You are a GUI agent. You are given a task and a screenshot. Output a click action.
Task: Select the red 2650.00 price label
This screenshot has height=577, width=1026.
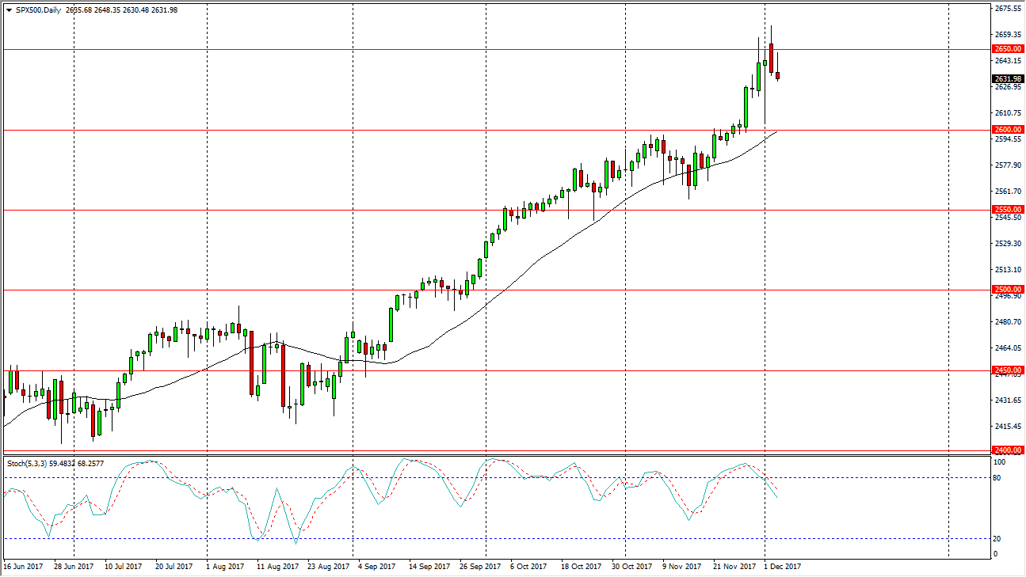click(1007, 49)
